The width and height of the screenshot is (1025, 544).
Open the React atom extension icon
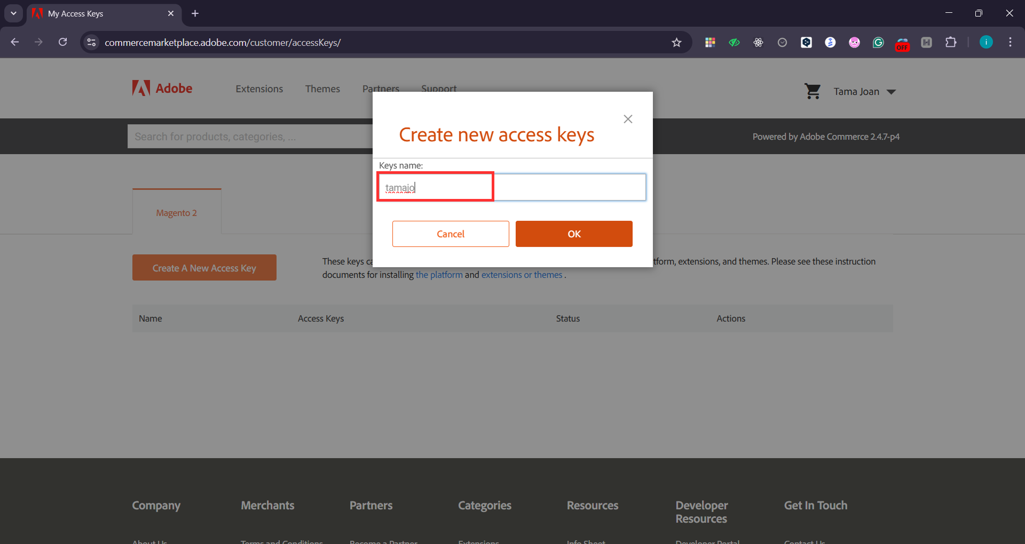[x=758, y=42]
